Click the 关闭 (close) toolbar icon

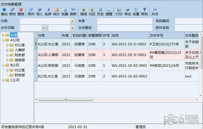pos(155,9)
